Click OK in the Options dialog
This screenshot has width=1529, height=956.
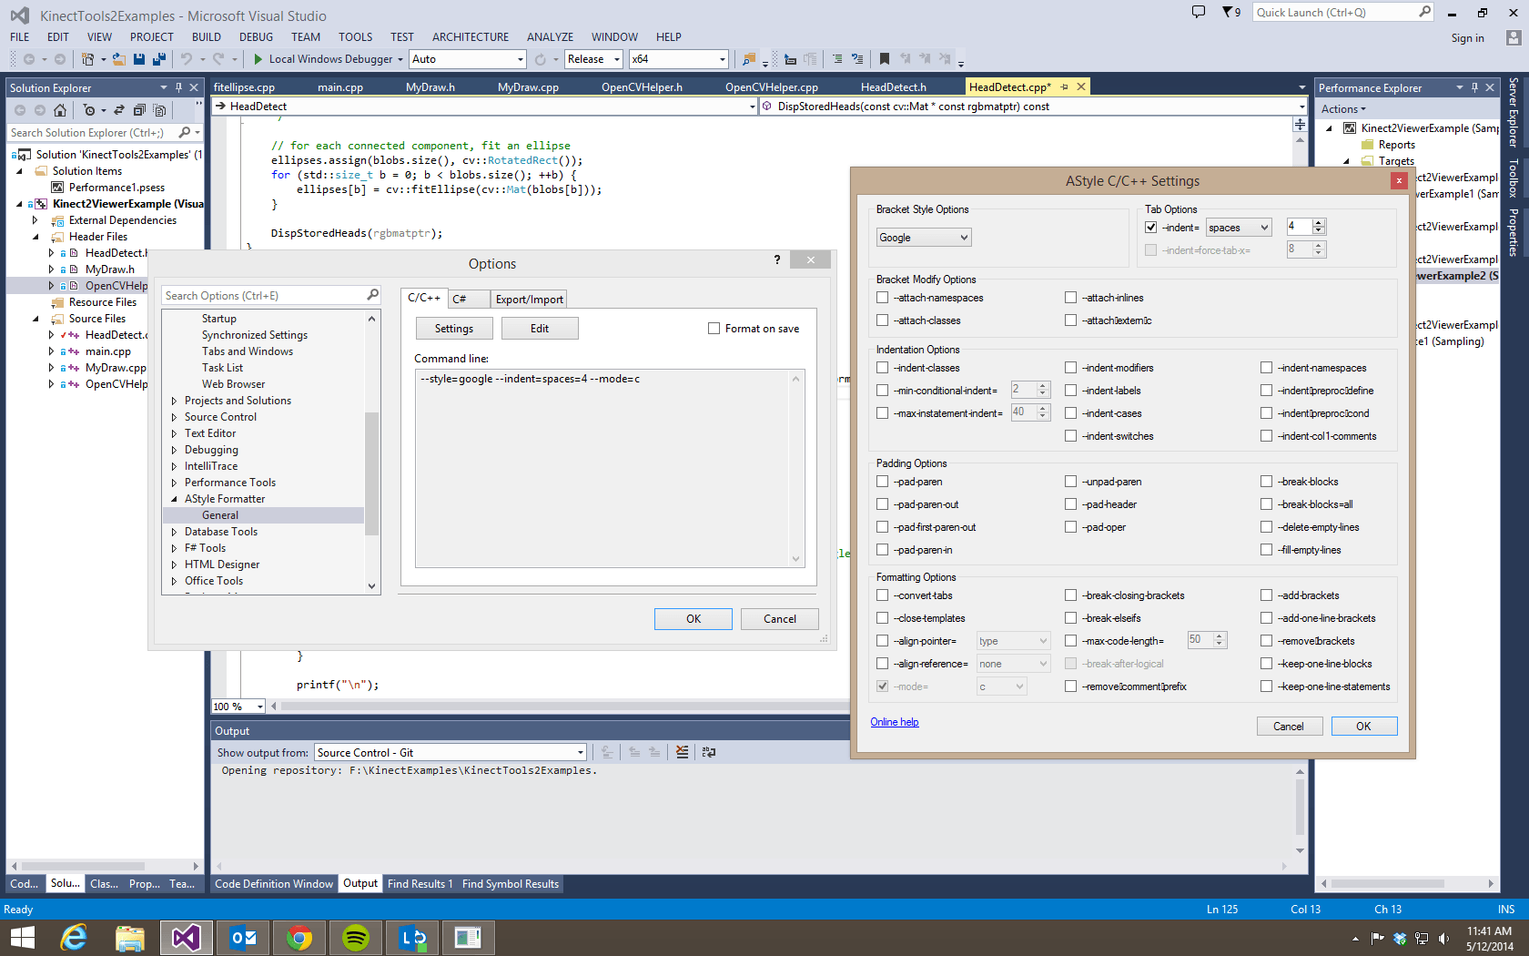tap(694, 619)
